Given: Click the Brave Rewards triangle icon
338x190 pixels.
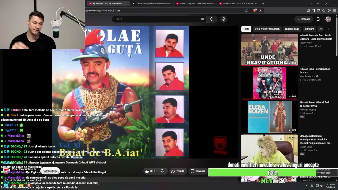Looking at the screenshot, I should [260, 11].
